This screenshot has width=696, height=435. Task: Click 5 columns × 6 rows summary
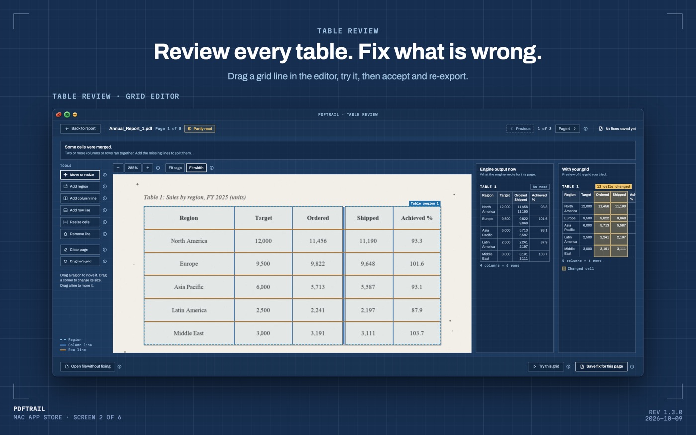582,261
